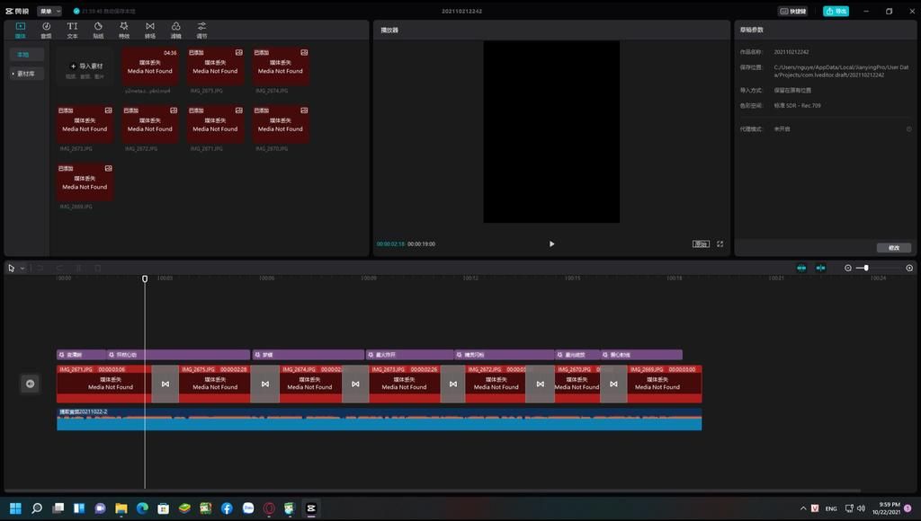921x521 pixels.
Task: Open the 滤镜 (Filters) tab
Action: point(175,30)
